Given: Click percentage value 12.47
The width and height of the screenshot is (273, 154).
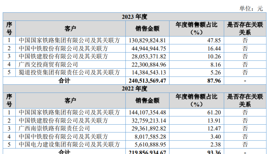Looking at the screenshot, I should (214, 128).
